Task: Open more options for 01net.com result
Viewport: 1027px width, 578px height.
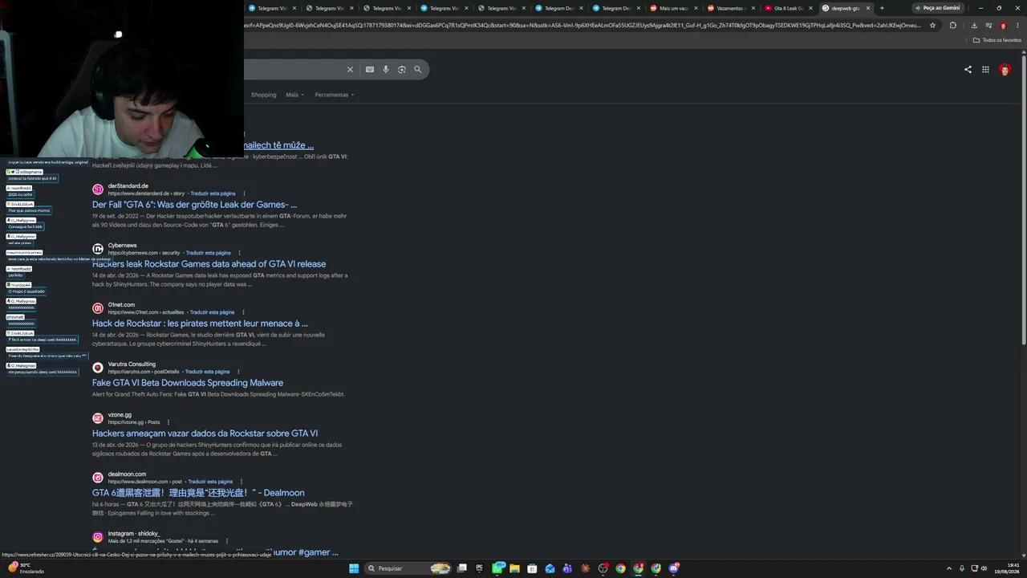Action: 244,312
